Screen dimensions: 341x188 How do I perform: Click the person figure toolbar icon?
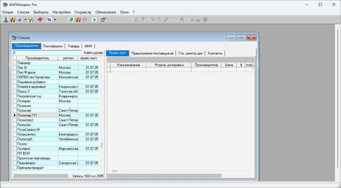94,20
